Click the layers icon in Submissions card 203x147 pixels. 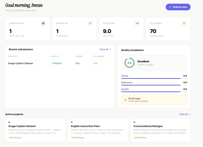[x=43, y=23]
